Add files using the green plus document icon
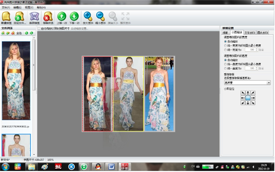The width and height of the screenshot is (275, 172). point(19,18)
